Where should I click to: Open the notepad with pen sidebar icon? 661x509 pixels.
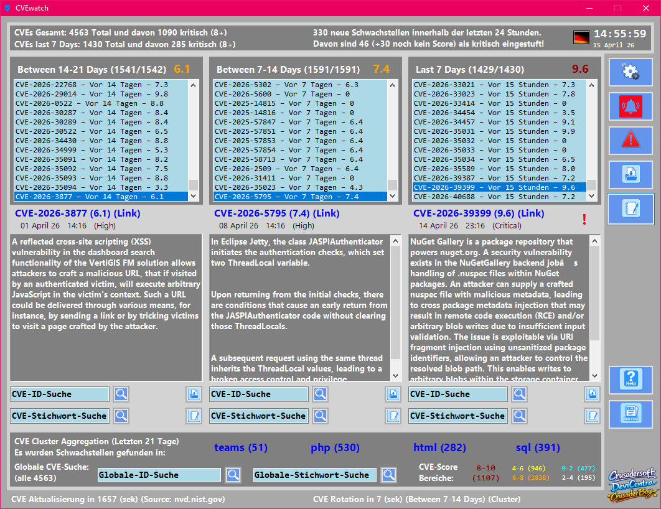pyautogui.click(x=631, y=208)
